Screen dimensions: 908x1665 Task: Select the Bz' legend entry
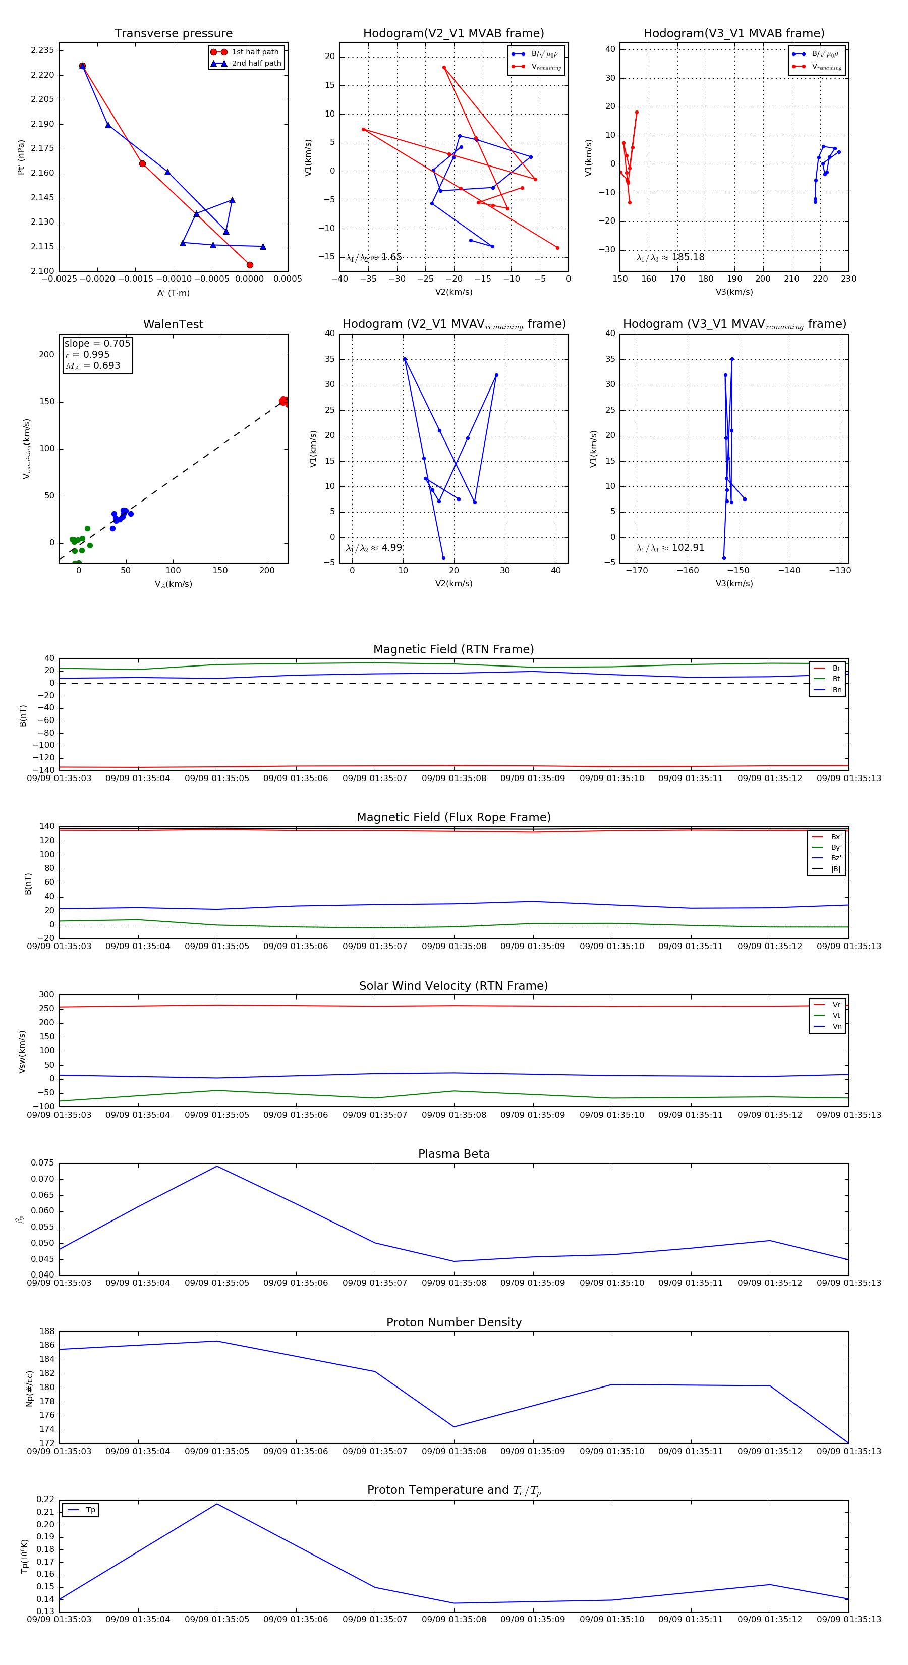click(x=827, y=858)
